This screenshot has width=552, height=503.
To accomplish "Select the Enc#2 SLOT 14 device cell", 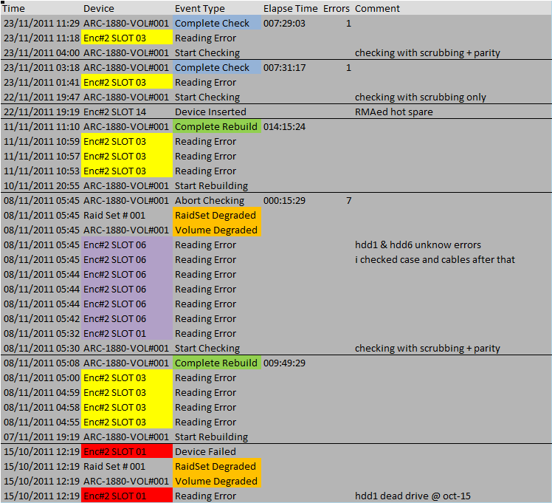I will tap(114, 112).
